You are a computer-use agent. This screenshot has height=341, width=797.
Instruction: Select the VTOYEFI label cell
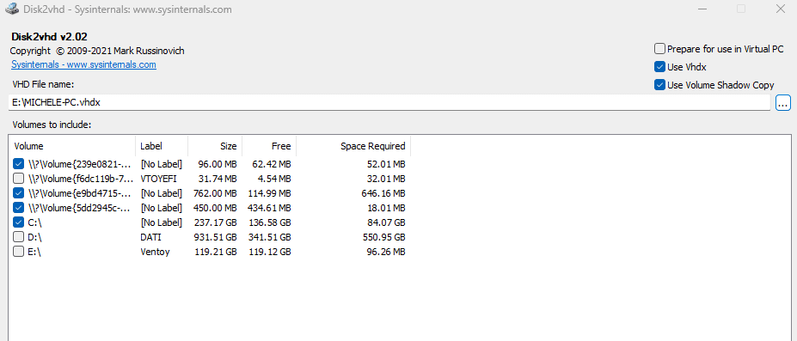158,178
